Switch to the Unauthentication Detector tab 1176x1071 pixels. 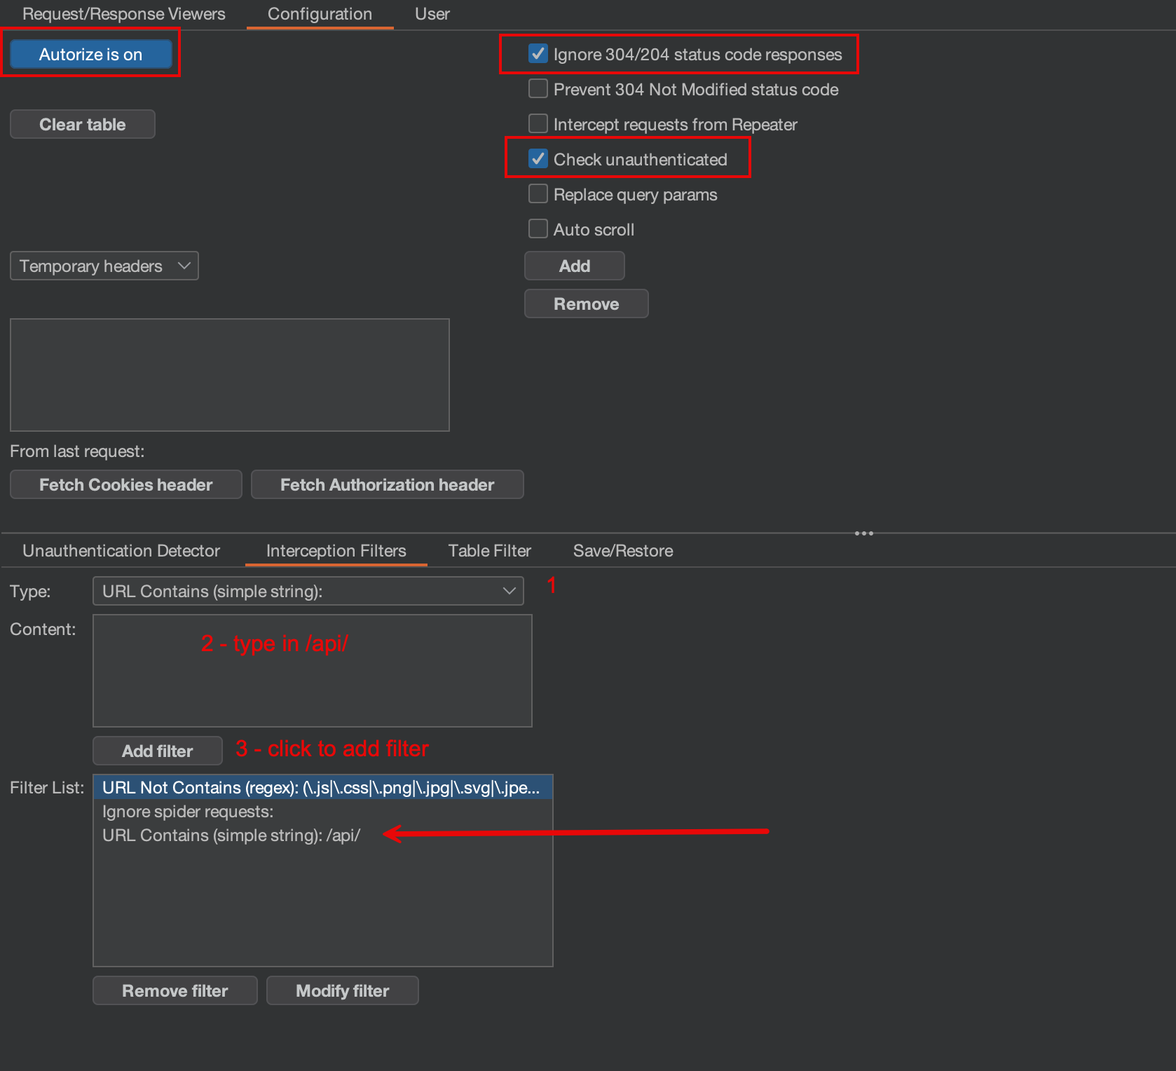click(x=120, y=551)
